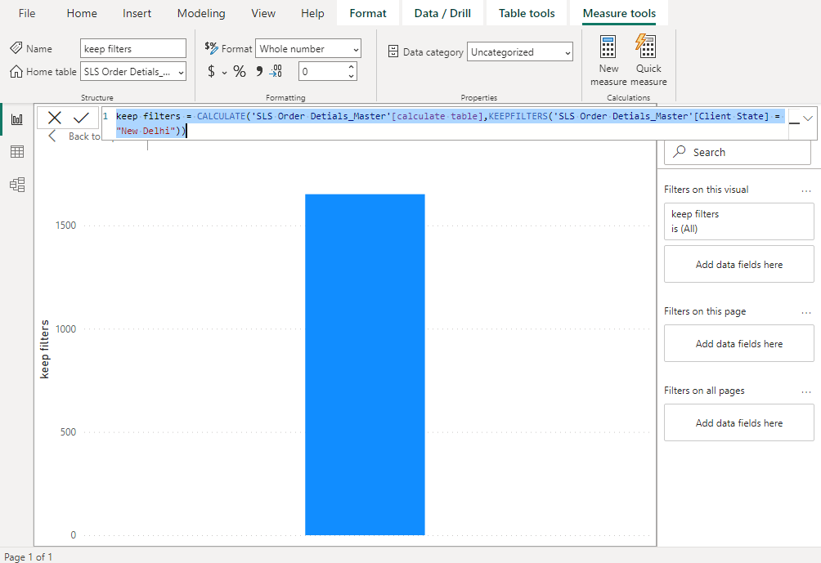This screenshot has height=563, width=821.
Task: Switch to the Help tab
Action: 312,13
